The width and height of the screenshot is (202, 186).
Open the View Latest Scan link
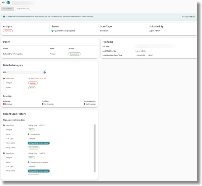tap(188, 17)
